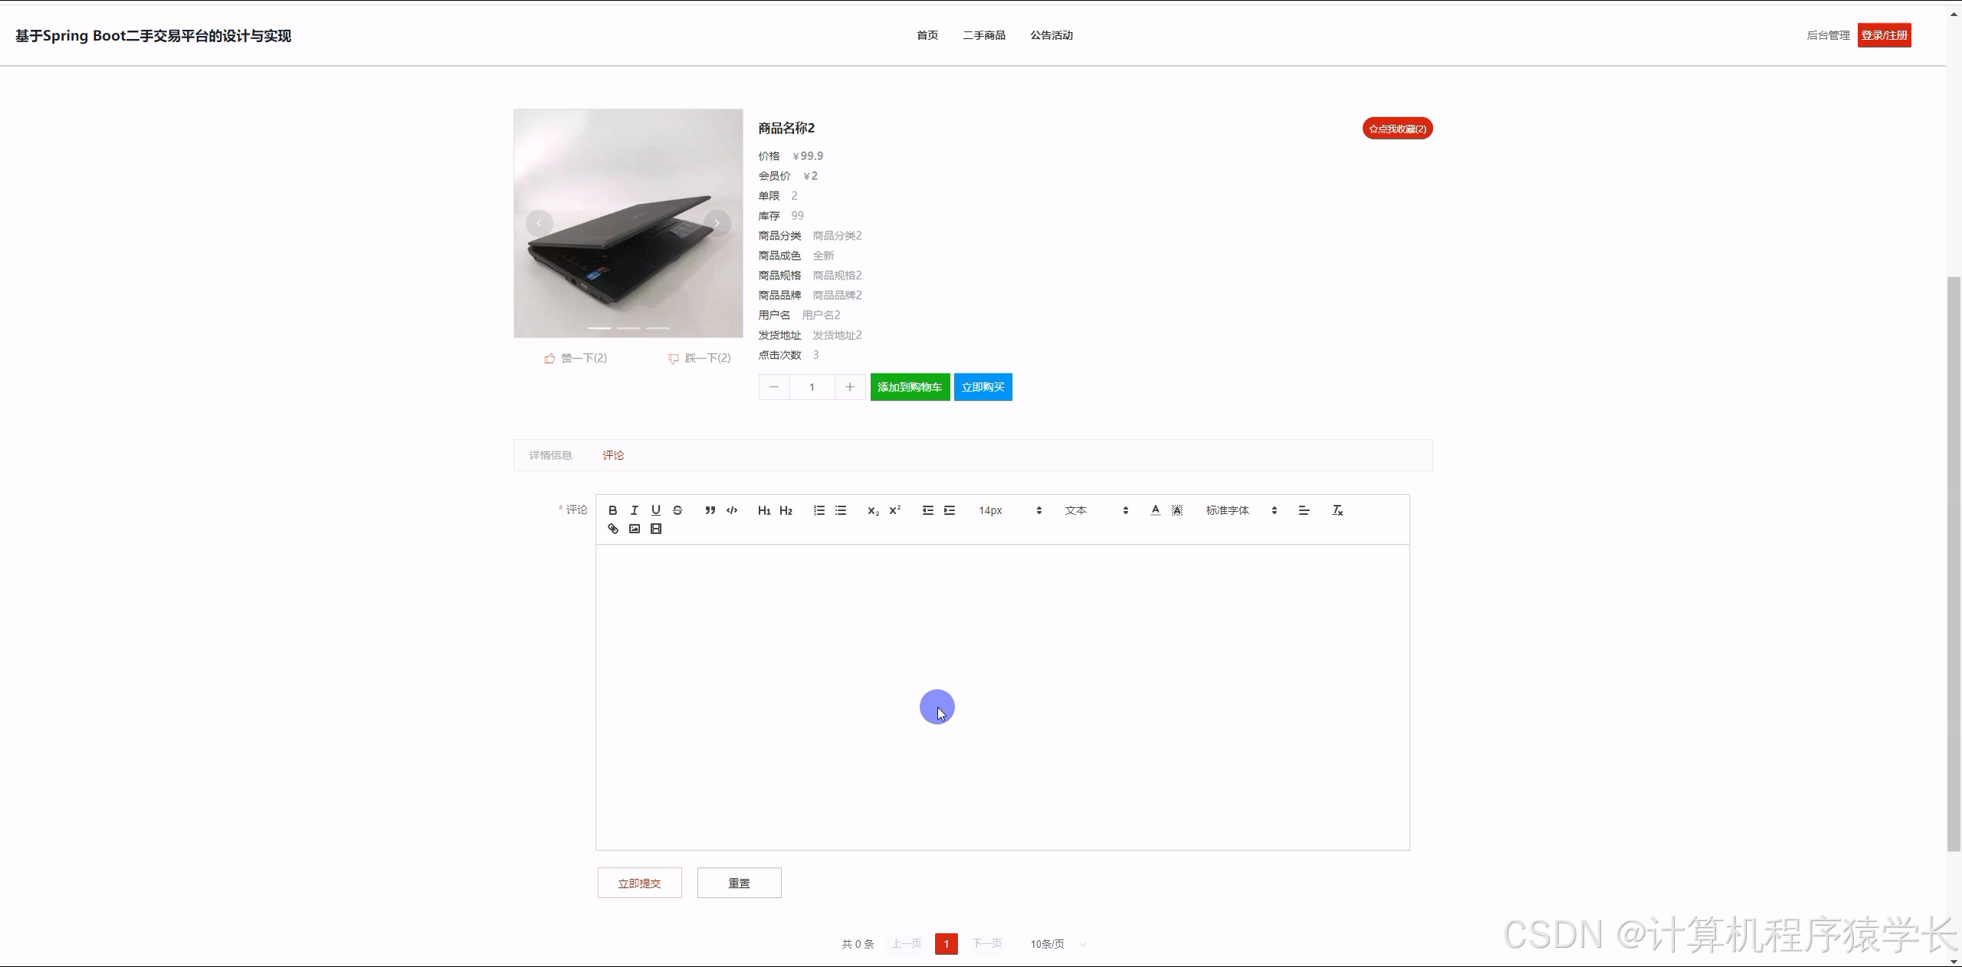This screenshot has width=1962, height=967.
Task: Switch to the 详情信息 tab
Action: pyautogui.click(x=550, y=454)
